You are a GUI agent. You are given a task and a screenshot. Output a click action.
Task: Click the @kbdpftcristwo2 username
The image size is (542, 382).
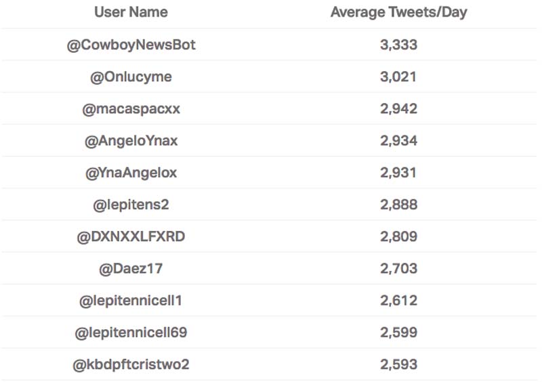131,364
